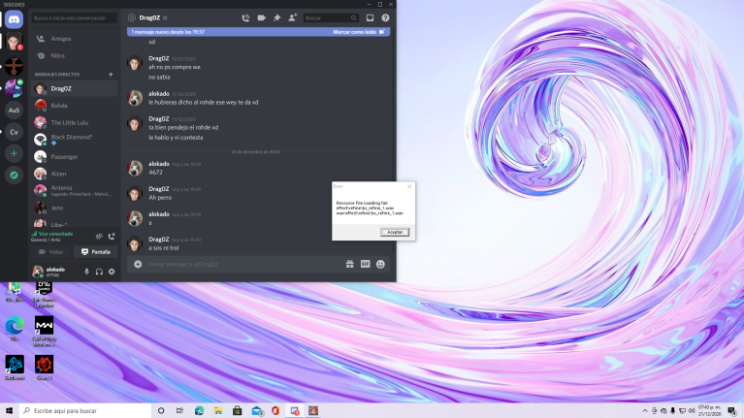Open the Passenger direct message
744x418 pixels.
tap(75, 157)
